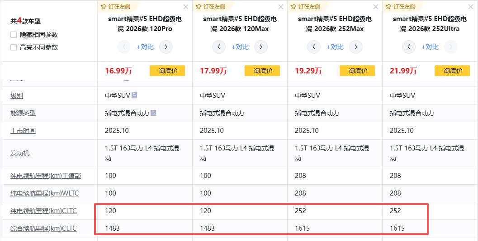Open the 纯电续航里程(km)CLTC parameter link
This screenshot has height=241, width=478.
44,211
